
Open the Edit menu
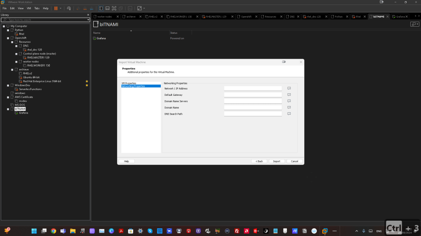click(x=12, y=8)
